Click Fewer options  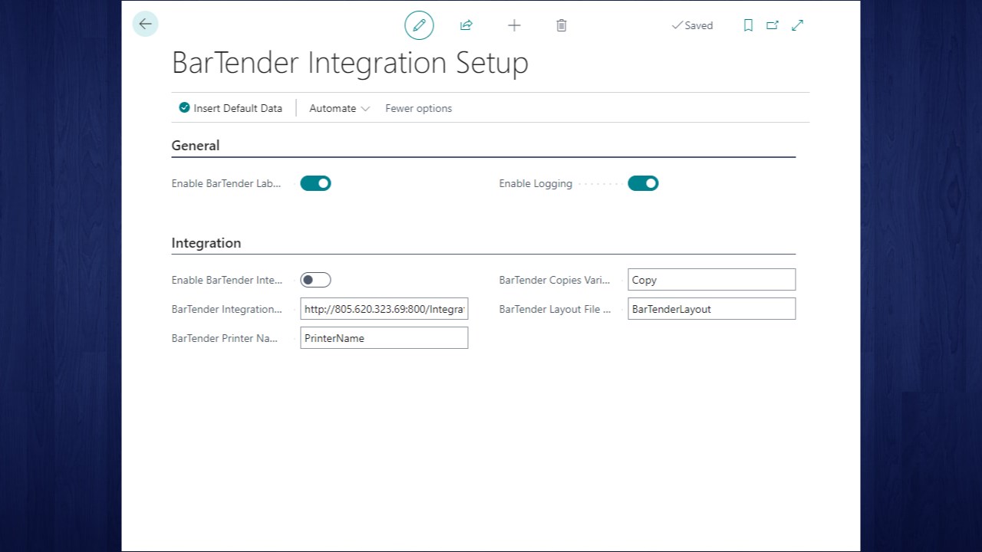(x=418, y=108)
